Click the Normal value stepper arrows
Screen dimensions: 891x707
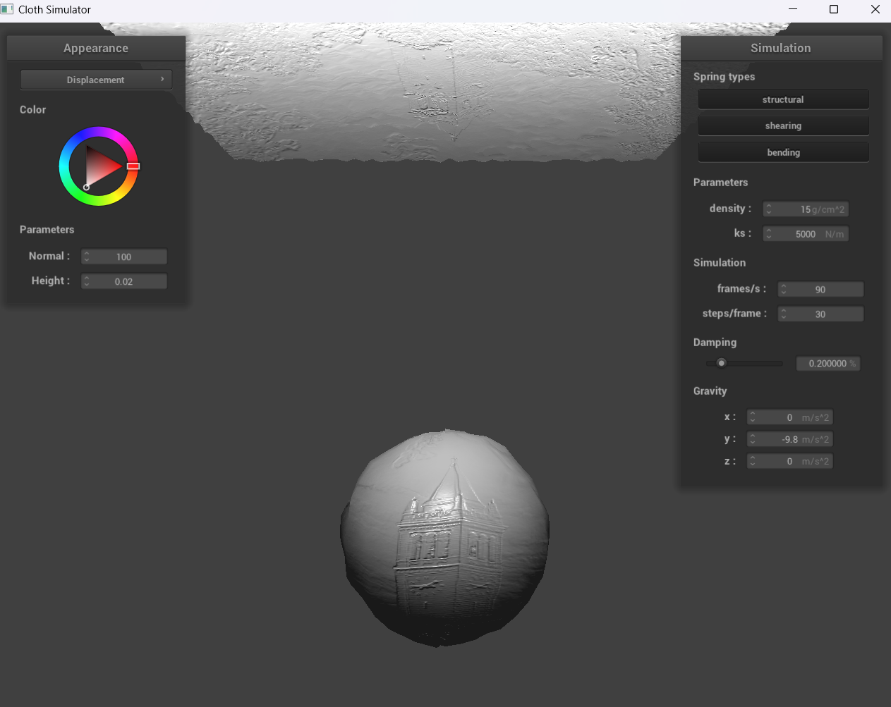pos(87,257)
